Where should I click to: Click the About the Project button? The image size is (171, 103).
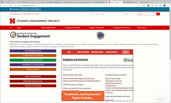pyautogui.click(x=33, y=77)
